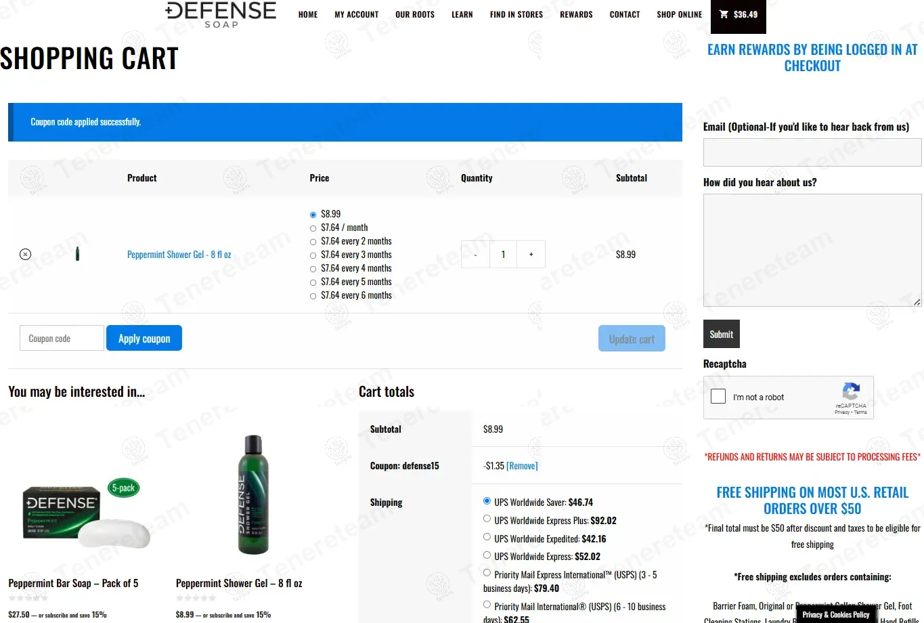Check the I'm not a robot box
Screen dimensions: 924x623
coord(719,397)
